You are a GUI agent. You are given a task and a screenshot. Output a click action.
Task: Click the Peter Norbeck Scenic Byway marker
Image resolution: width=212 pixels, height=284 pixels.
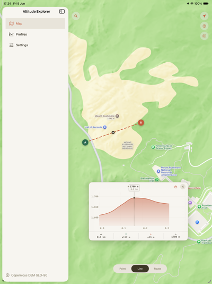pos(153,147)
